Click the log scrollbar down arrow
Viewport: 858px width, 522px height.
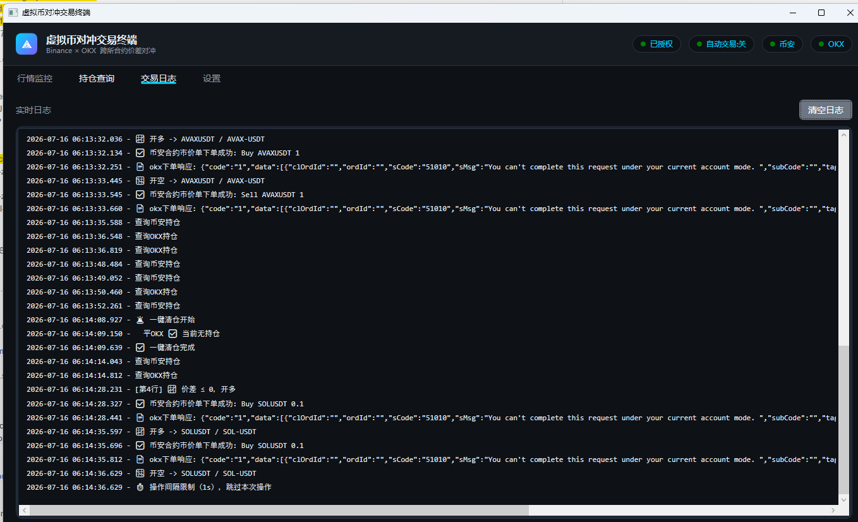tap(844, 499)
